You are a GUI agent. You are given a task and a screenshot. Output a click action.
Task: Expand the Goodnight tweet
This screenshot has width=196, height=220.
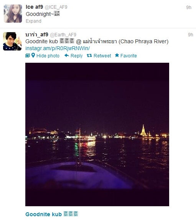coord(33,21)
